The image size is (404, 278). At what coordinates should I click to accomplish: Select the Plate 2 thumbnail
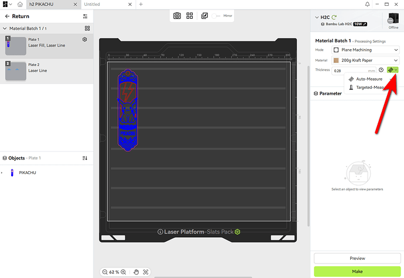coord(15,71)
